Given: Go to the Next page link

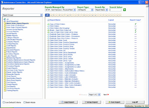Looking at the screenshot, I should point(105,95).
